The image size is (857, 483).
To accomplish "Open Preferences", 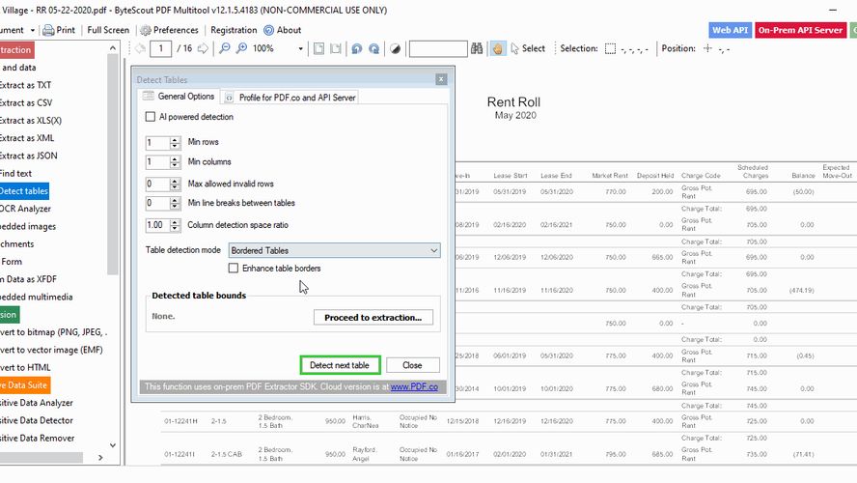I will pyautogui.click(x=170, y=30).
